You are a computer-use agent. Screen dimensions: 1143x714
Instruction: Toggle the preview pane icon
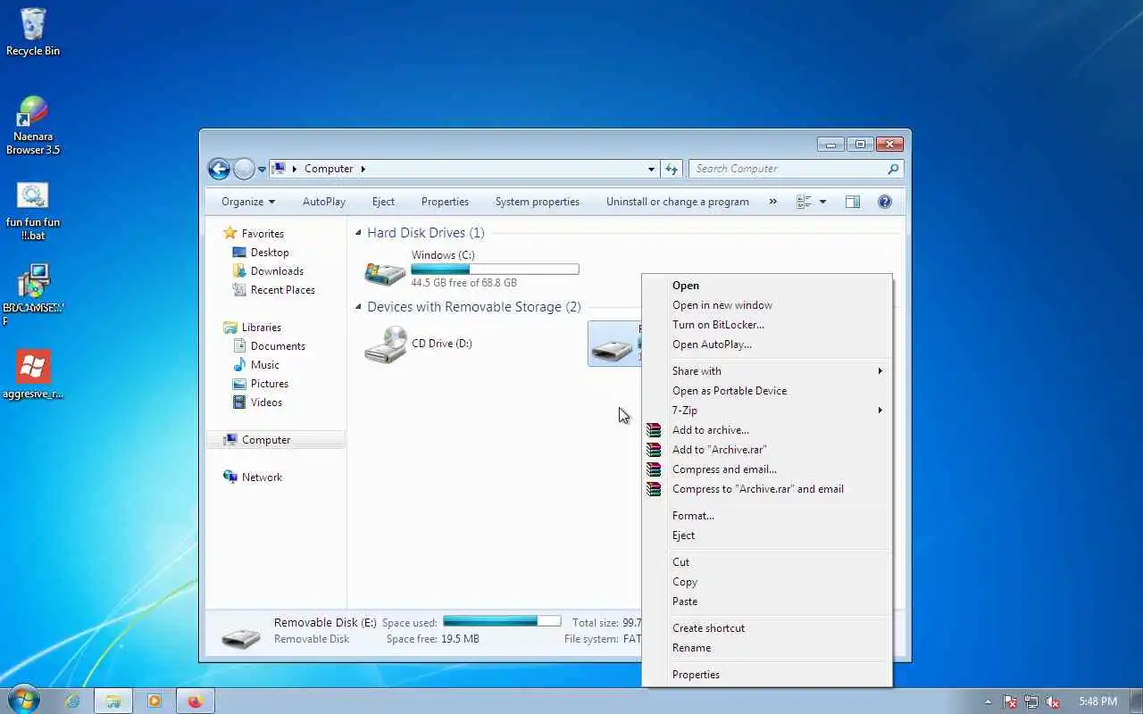pos(853,202)
